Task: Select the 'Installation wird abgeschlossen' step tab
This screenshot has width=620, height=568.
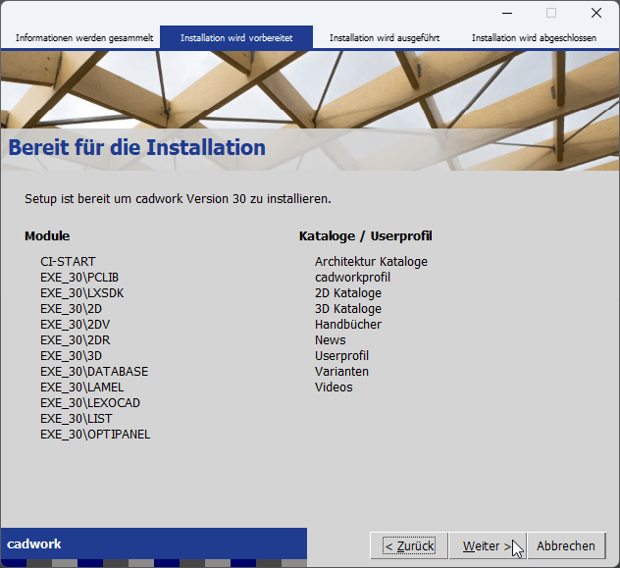Action: tap(534, 38)
